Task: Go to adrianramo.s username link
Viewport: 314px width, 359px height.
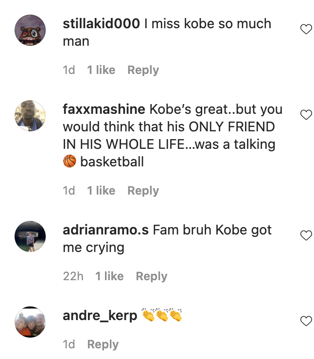Action: tap(105, 230)
